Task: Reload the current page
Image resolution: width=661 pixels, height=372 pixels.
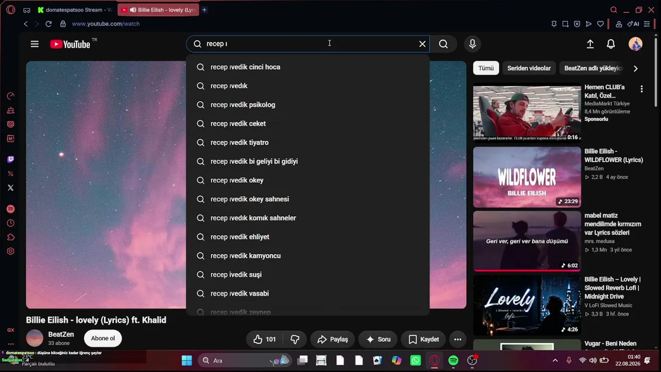Action: [x=49, y=24]
